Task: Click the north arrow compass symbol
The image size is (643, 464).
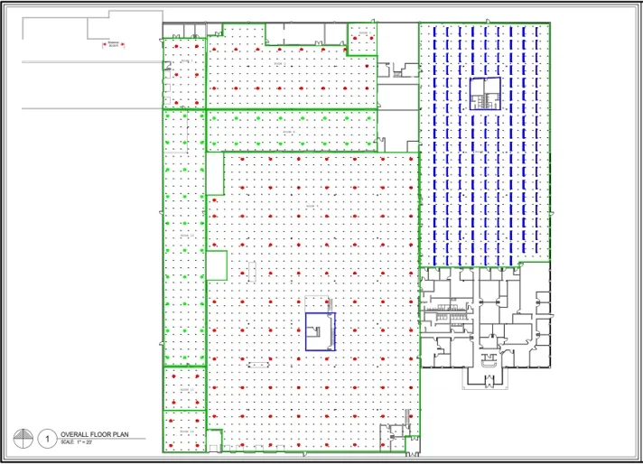Action: click(x=23, y=439)
